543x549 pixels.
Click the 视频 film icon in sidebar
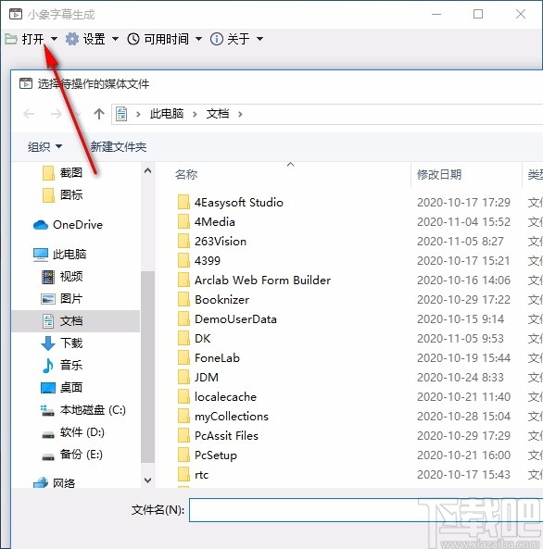(48, 277)
